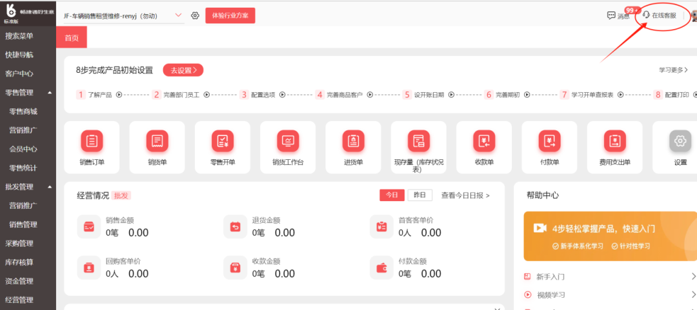Click the 在线客服 headset icon
This screenshot has width=697, height=310.
(x=646, y=15)
